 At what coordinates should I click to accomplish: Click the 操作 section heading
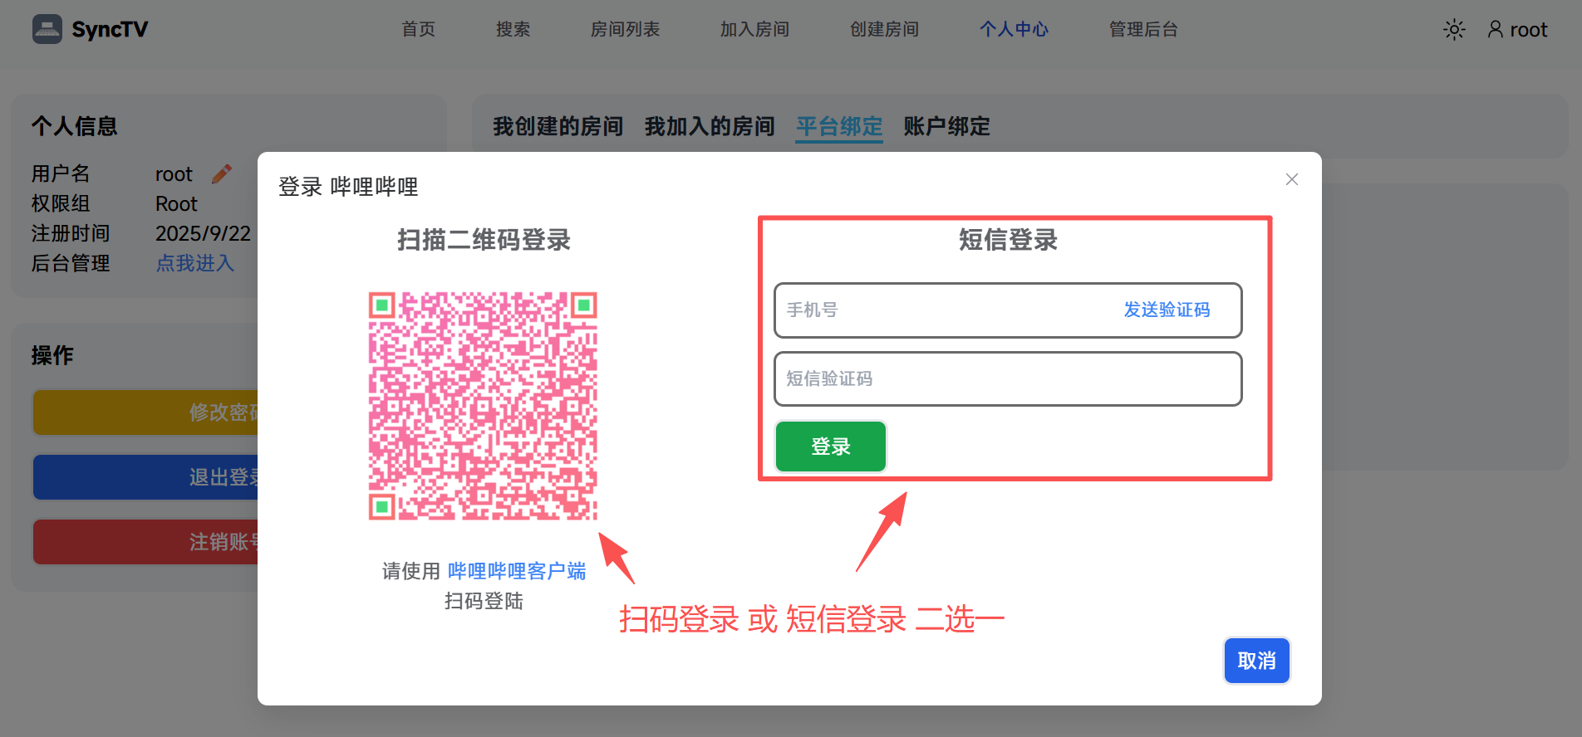[x=52, y=355]
